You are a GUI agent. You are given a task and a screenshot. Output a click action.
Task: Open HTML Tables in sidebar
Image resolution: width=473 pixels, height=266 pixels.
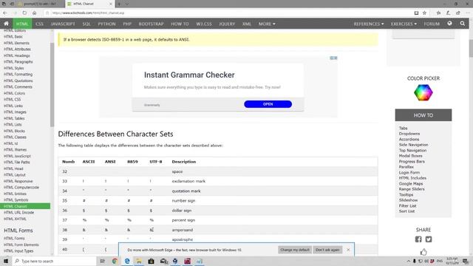point(14,118)
